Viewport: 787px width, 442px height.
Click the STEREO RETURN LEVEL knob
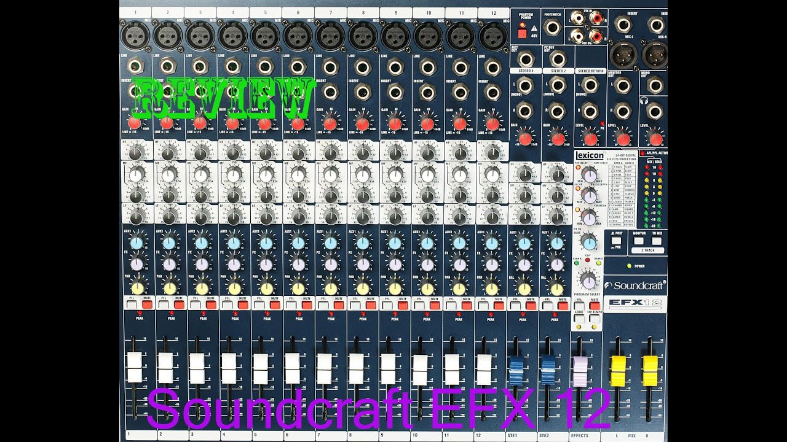(591, 138)
